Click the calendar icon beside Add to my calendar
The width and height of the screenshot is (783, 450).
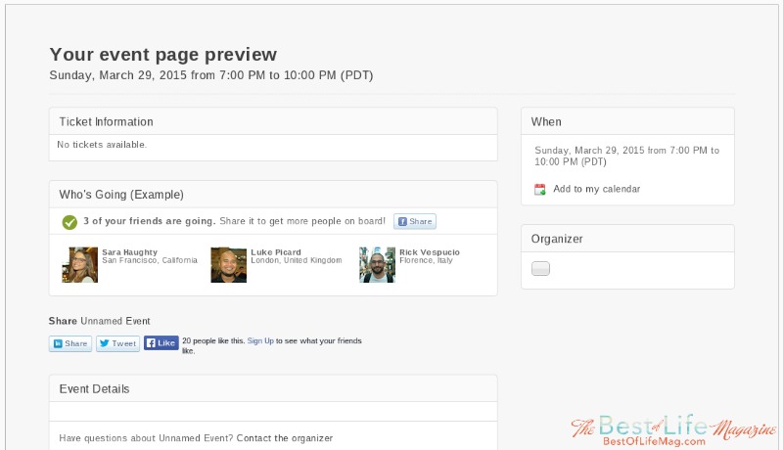(540, 189)
